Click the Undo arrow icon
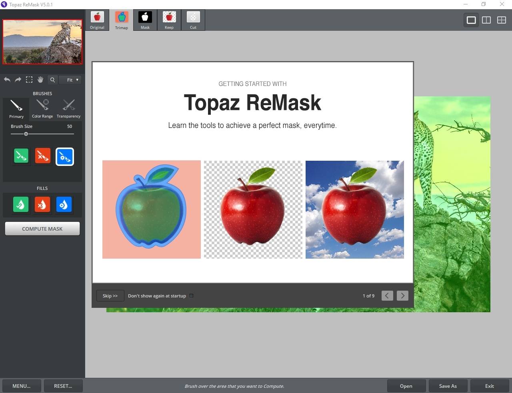 pos(7,80)
